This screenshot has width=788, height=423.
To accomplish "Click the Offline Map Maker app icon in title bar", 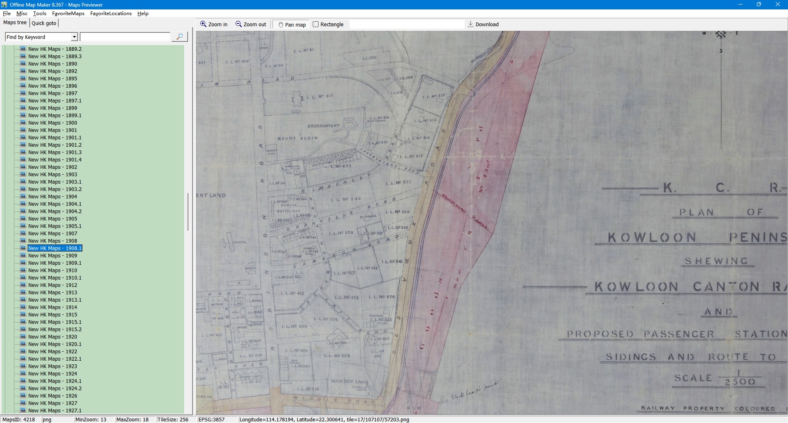I will tap(4, 5).
